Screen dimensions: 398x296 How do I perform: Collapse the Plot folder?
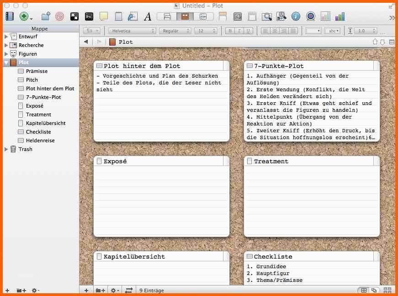[x=6, y=62]
